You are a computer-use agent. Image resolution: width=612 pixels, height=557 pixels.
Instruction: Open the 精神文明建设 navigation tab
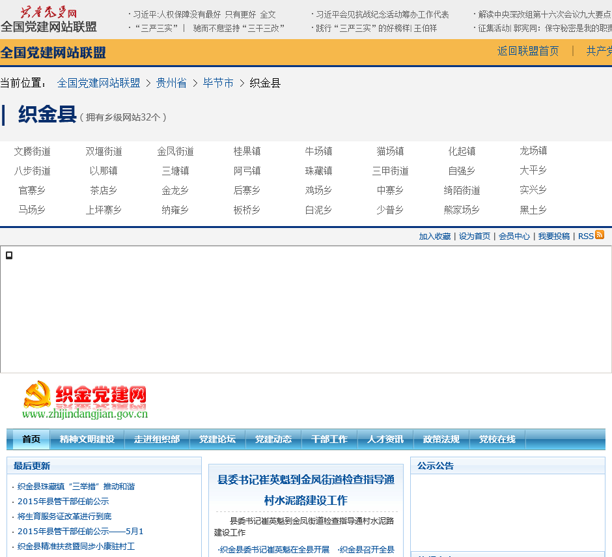tap(87, 439)
